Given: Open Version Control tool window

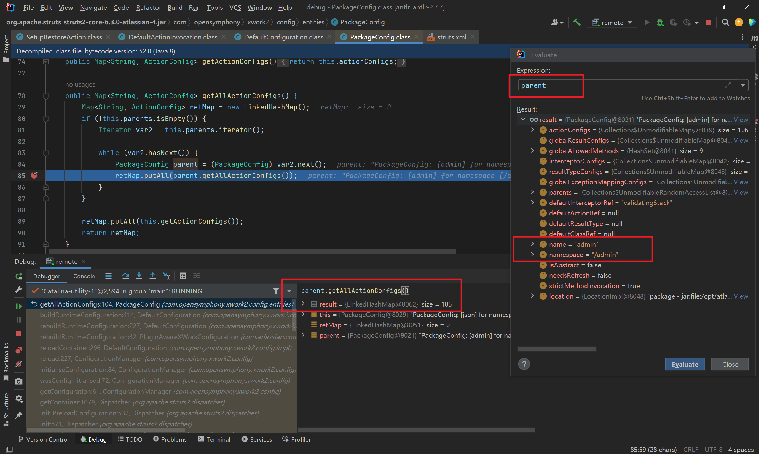Looking at the screenshot, I should click(43, 439).
